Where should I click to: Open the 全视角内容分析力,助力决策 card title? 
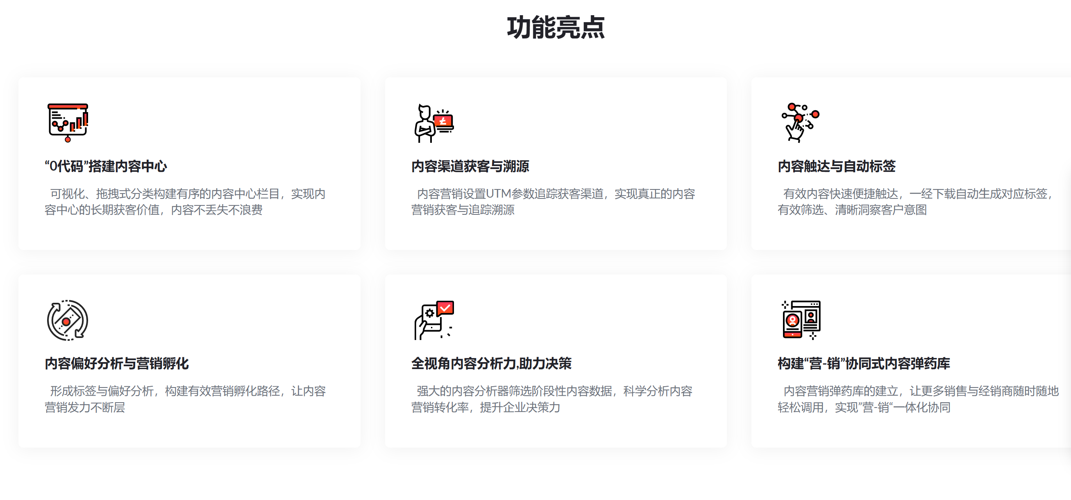[x=491, y=363]
